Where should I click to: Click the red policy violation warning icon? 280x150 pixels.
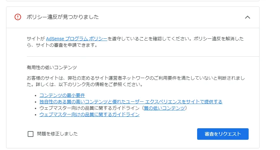(x=18, y=17)
